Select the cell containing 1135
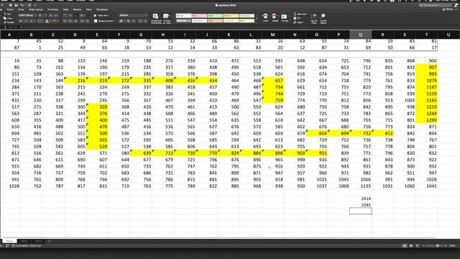 click(x=361, y=186)
